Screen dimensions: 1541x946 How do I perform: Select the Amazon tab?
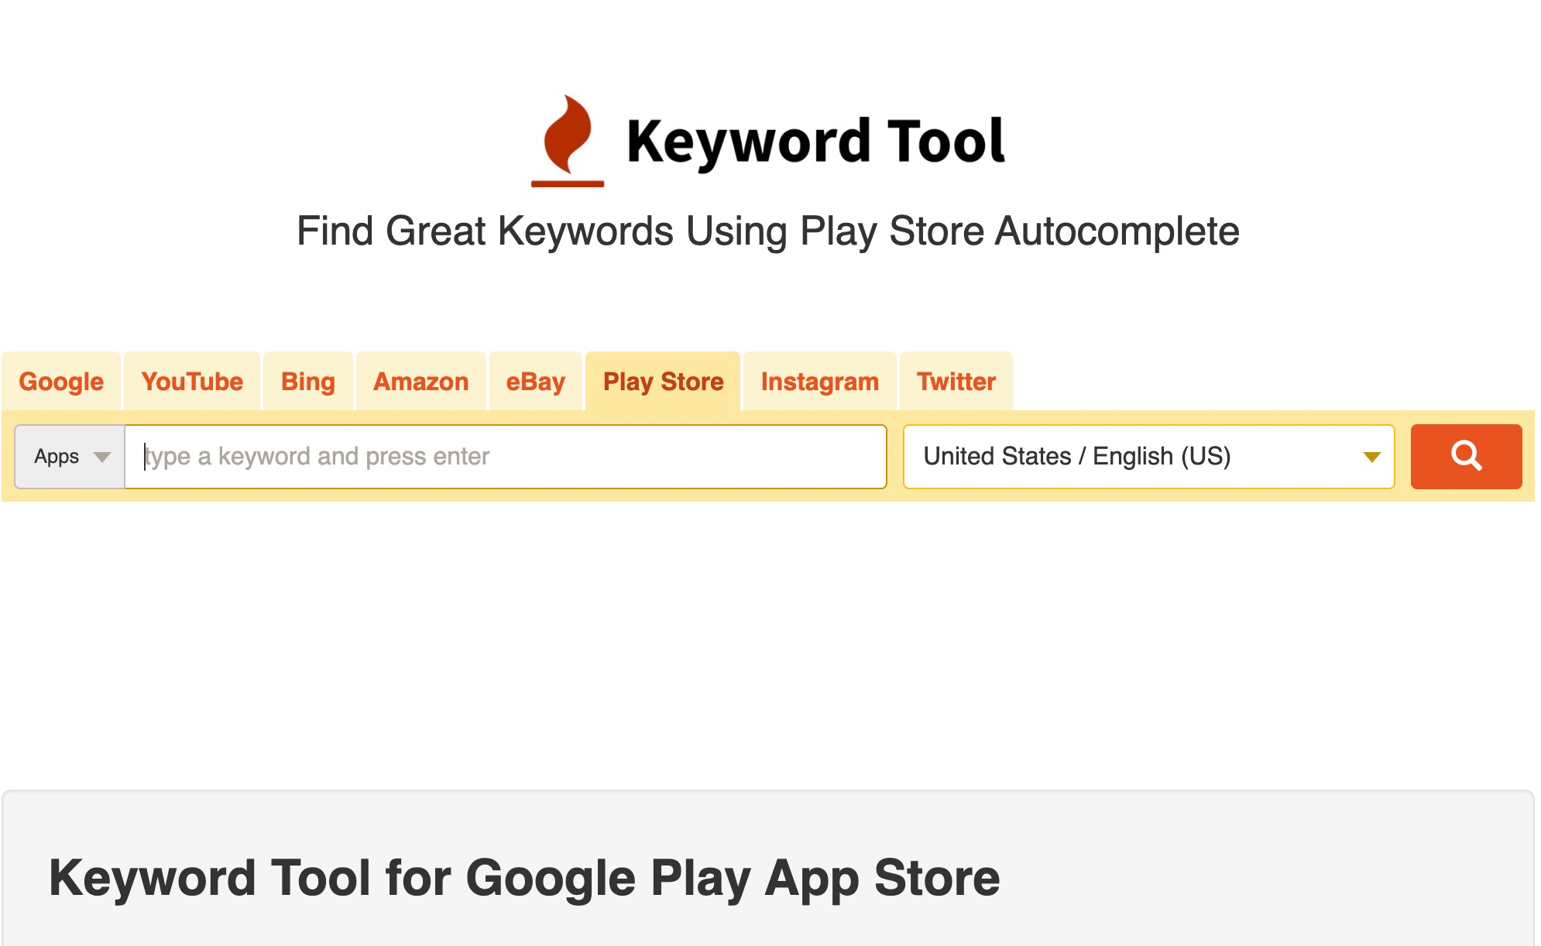(421, 382)
